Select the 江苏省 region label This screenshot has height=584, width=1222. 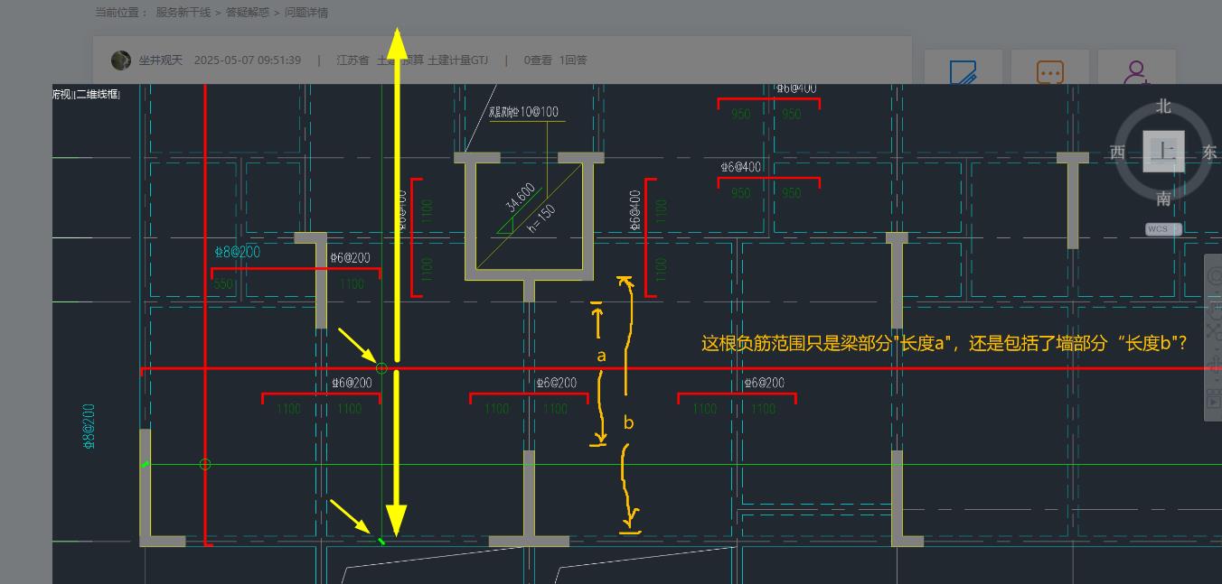(352, 60)
